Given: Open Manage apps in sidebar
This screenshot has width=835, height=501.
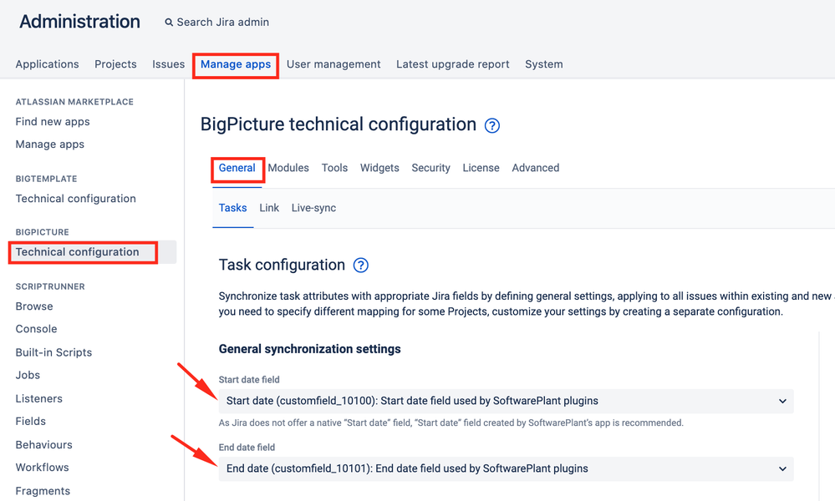Looking at the screenshot, I should click(x=50, y=144).
